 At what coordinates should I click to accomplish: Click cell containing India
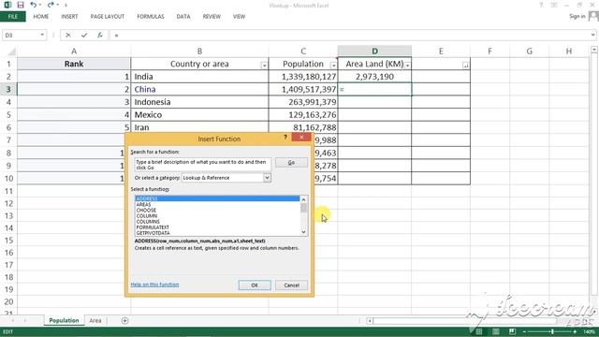(x=199, y=77)
